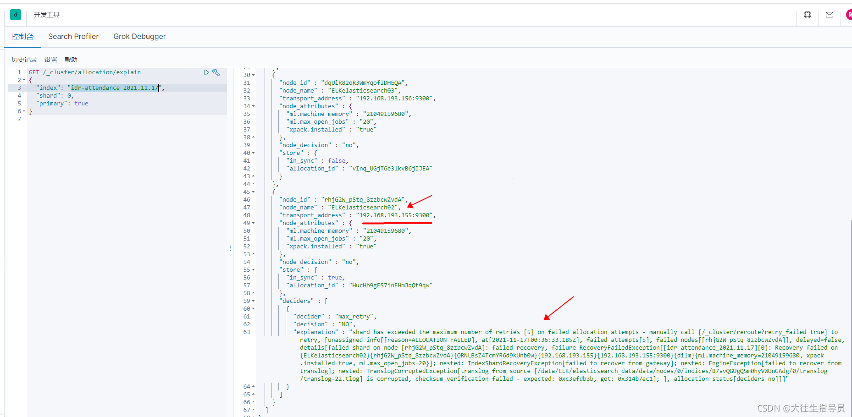Screen dimensions: 852x417
Task: Collapse output block at line 30
Action: [x=253, y=75]
